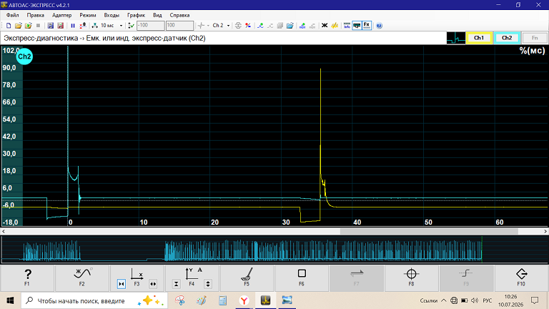Click the F10 exit arrow button
The image size is (549, 309).
[x=521, y=278]
